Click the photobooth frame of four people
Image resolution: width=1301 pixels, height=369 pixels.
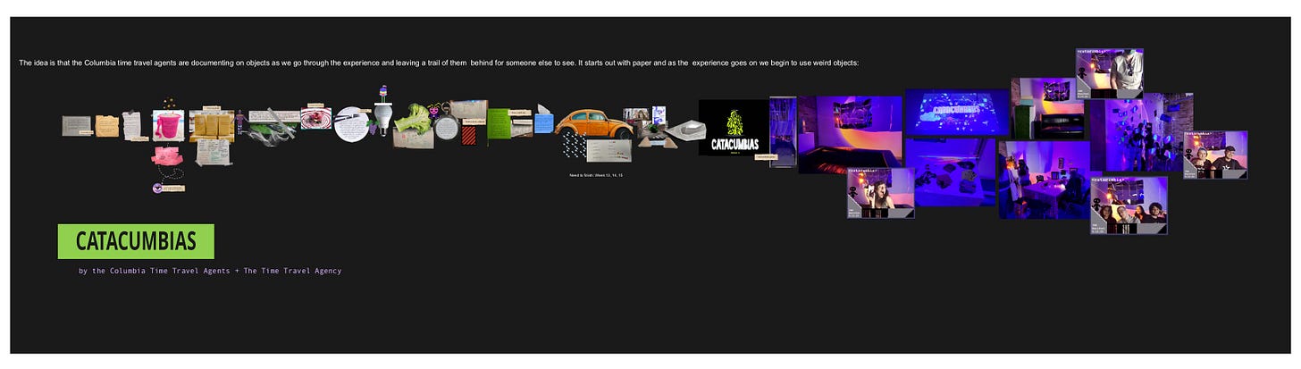[1129, 205]
